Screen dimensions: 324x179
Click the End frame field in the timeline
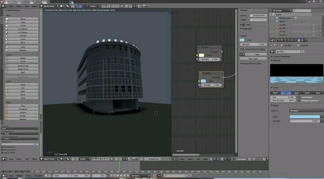tap(81, 176)
